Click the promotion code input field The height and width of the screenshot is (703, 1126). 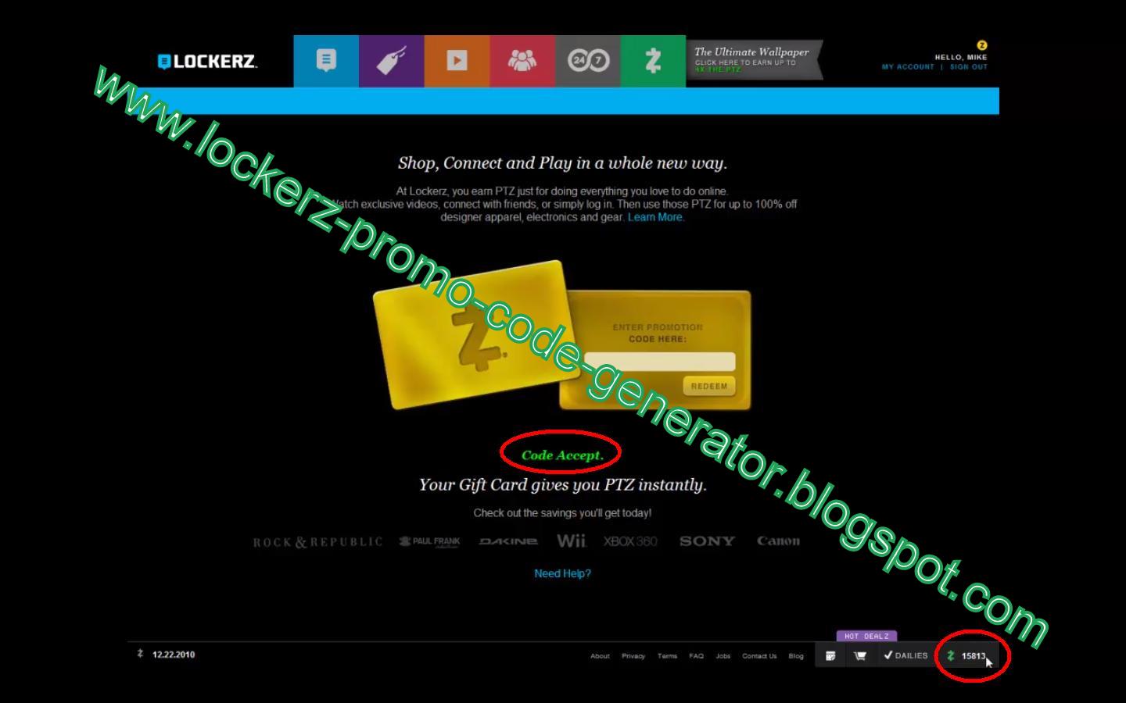tap(660, 362)
